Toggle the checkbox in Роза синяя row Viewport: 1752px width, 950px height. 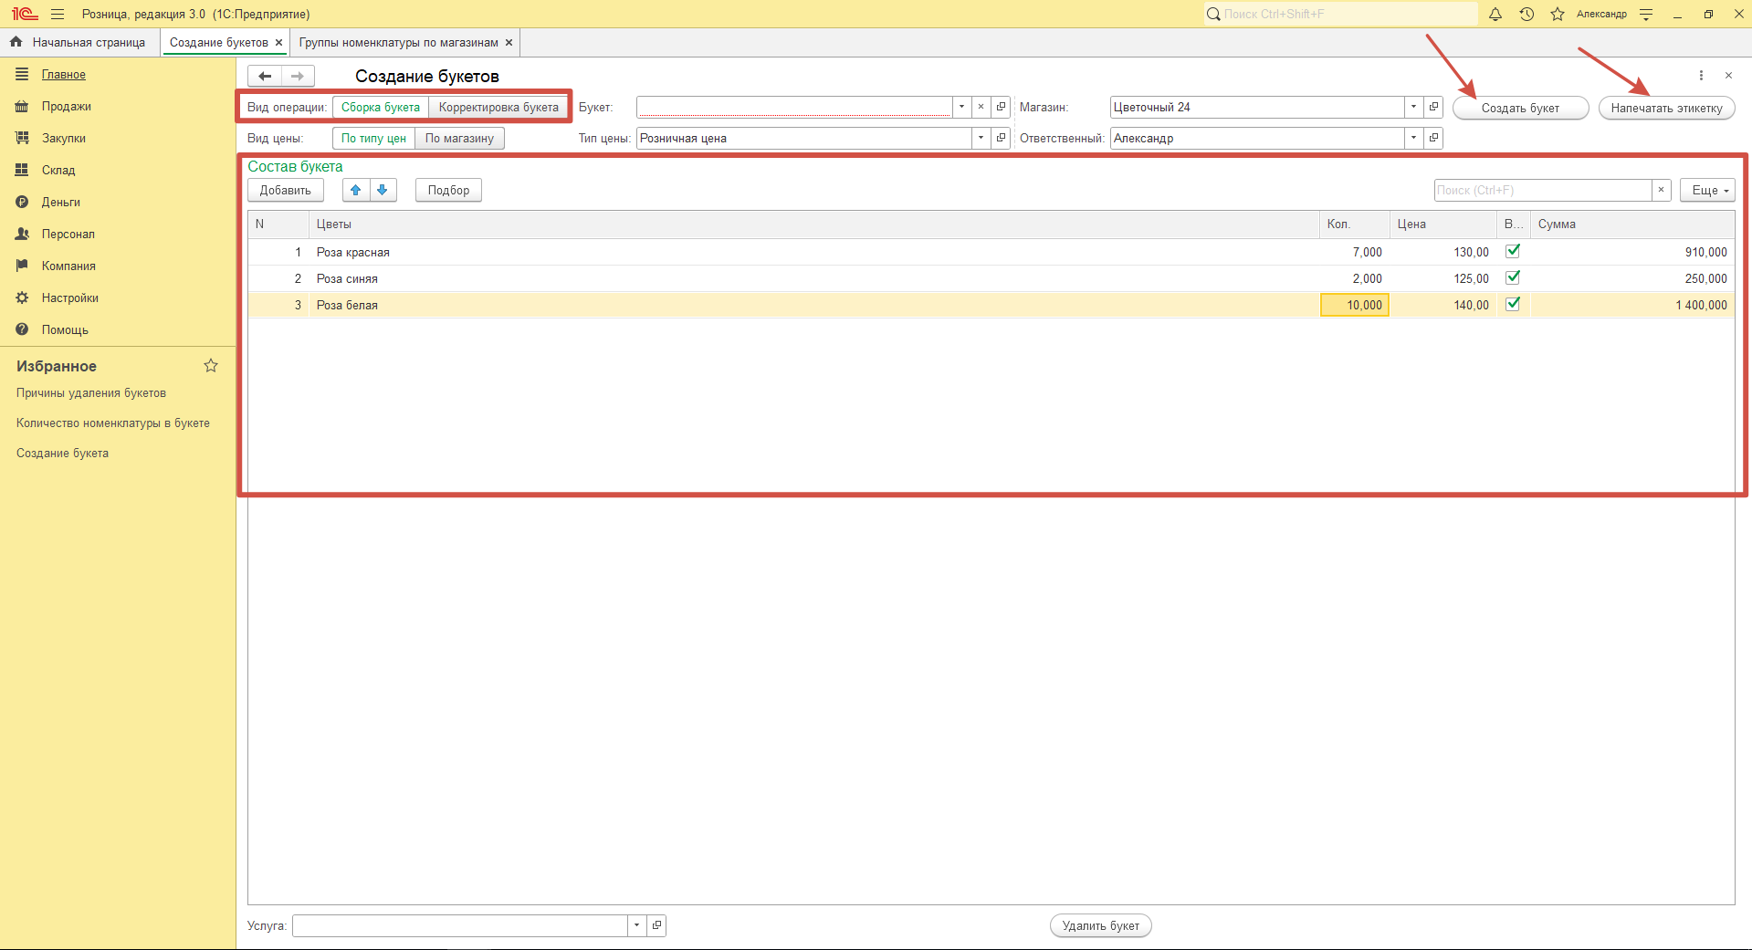(1513, 277)
